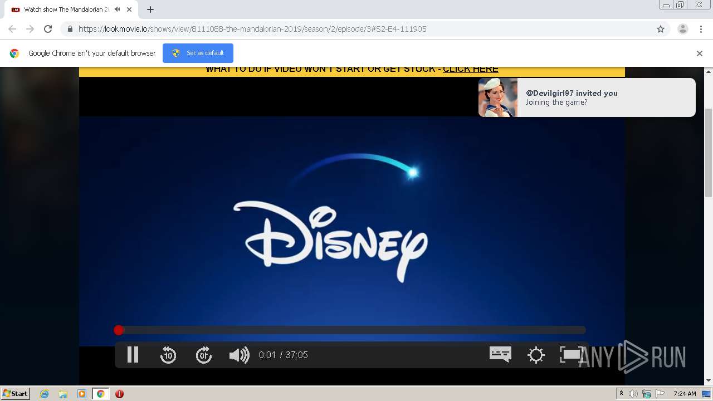Open the network tray icon
This screenshot has height=401, width=713.
647,394
